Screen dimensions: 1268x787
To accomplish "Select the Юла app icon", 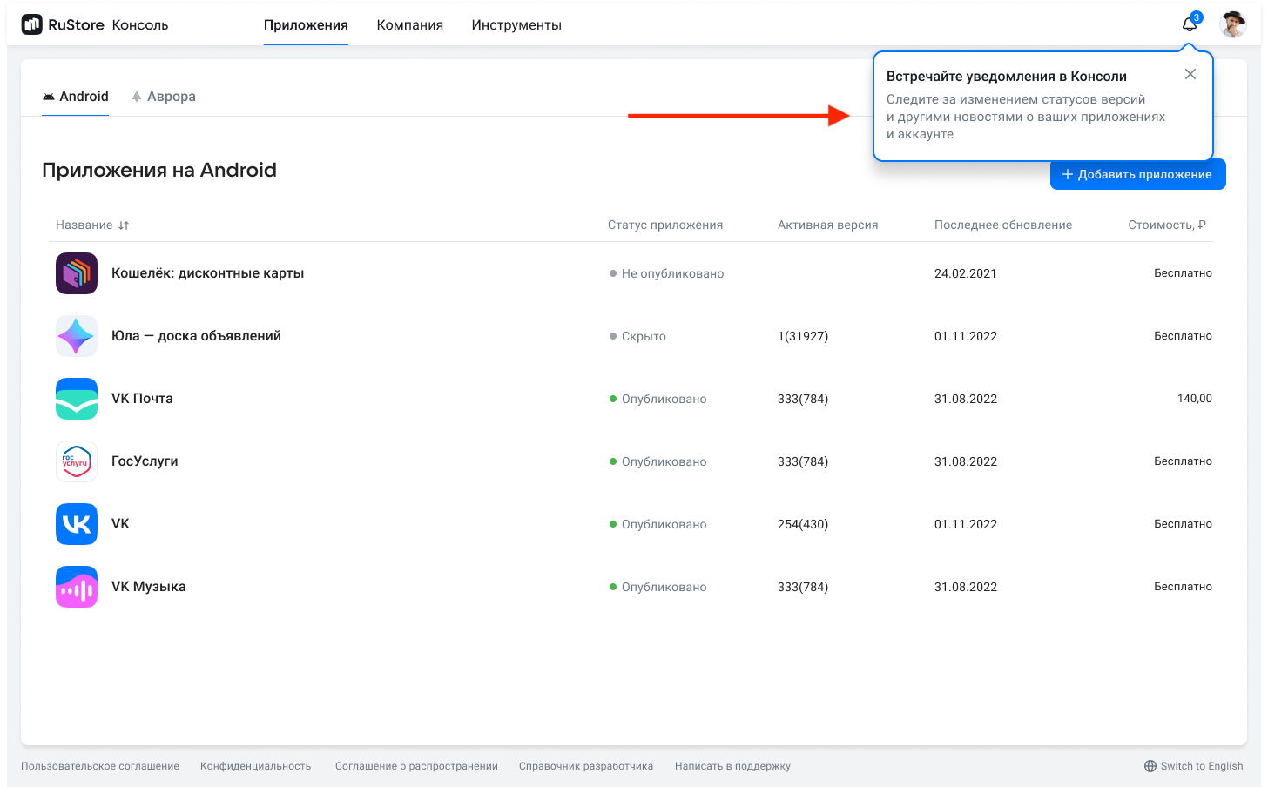I will pyautogui.click(x=77, y=336).
